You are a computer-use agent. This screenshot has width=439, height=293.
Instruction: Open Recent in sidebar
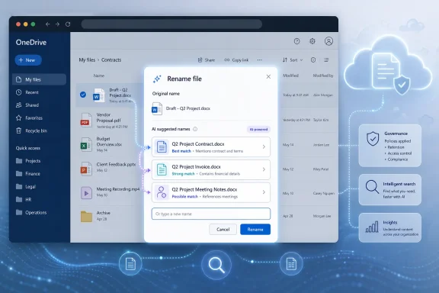[27, 92]
